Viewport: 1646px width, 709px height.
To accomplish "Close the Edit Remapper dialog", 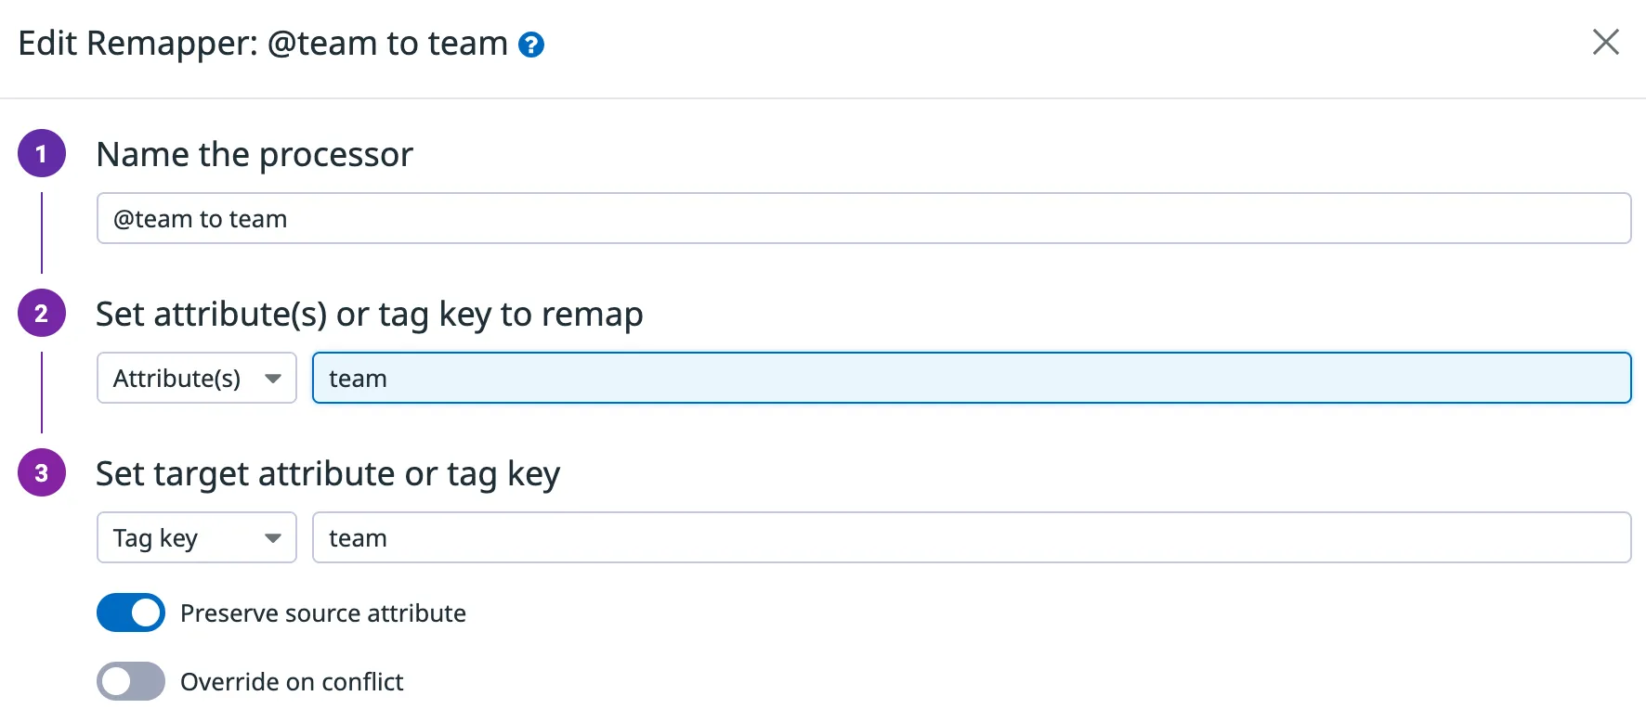I will click(1605, 42).
